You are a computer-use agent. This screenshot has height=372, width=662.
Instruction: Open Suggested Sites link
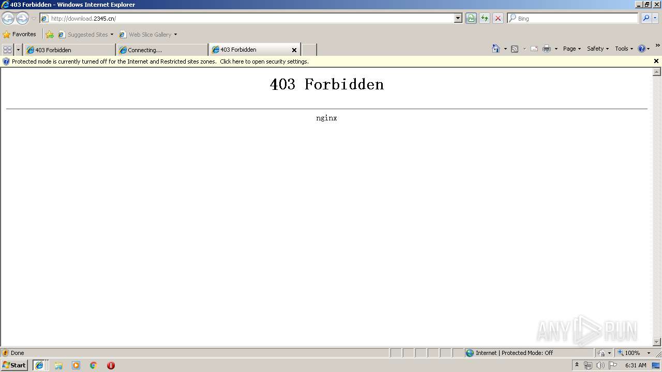[85, 35]
